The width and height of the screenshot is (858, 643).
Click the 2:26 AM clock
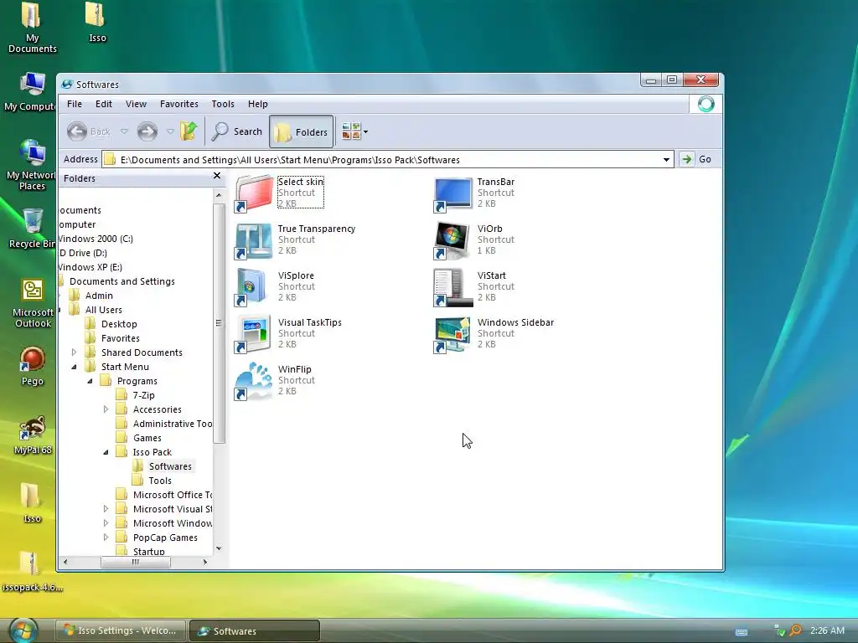[x=827, y=630]
